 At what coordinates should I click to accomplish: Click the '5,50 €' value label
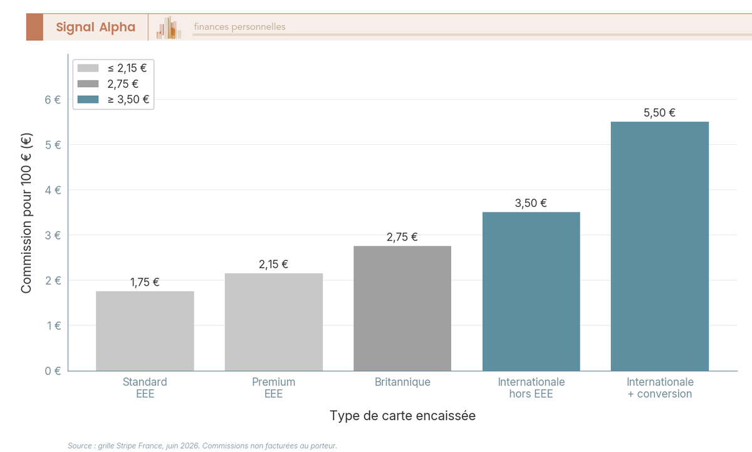[660, 113]
